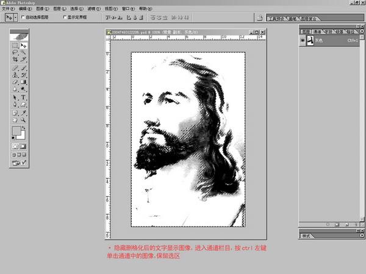Select the Move tool in the toolbox
This screenshot has width=366, height=274.
[x=24, y=45]
